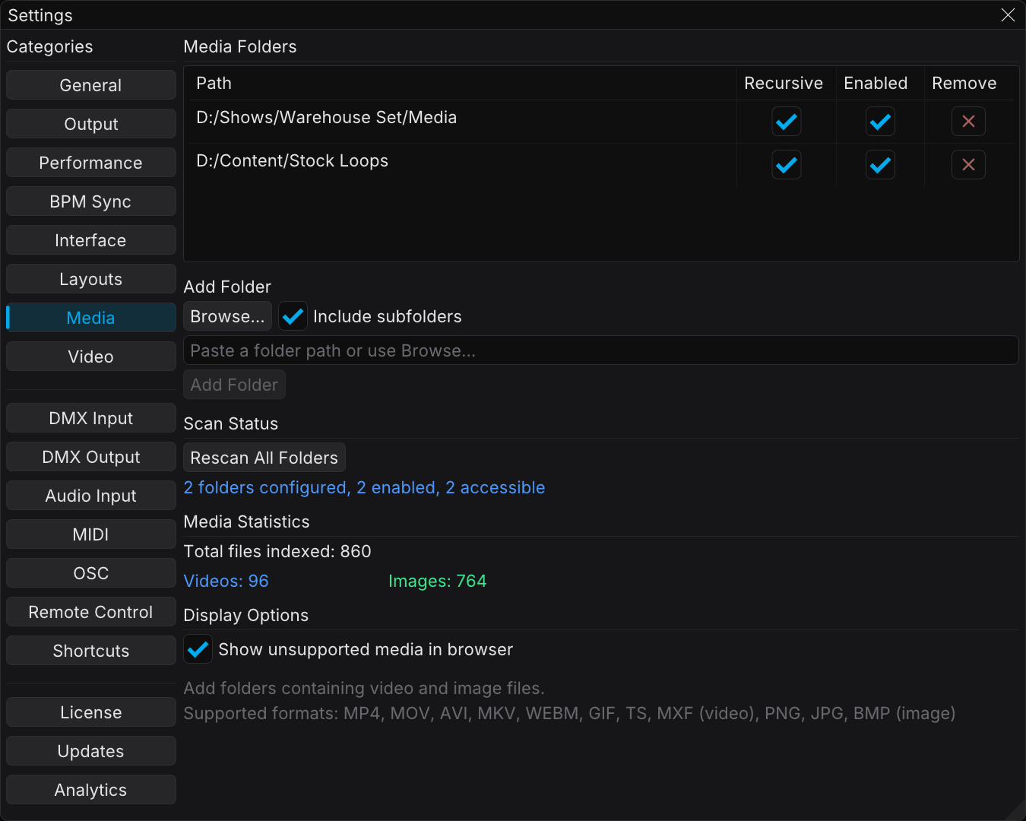The height and width of the screenshot is (821, 1026).
Task: Toggle Enabled for Stock Loops folder
Action: (x=880, y=165)
